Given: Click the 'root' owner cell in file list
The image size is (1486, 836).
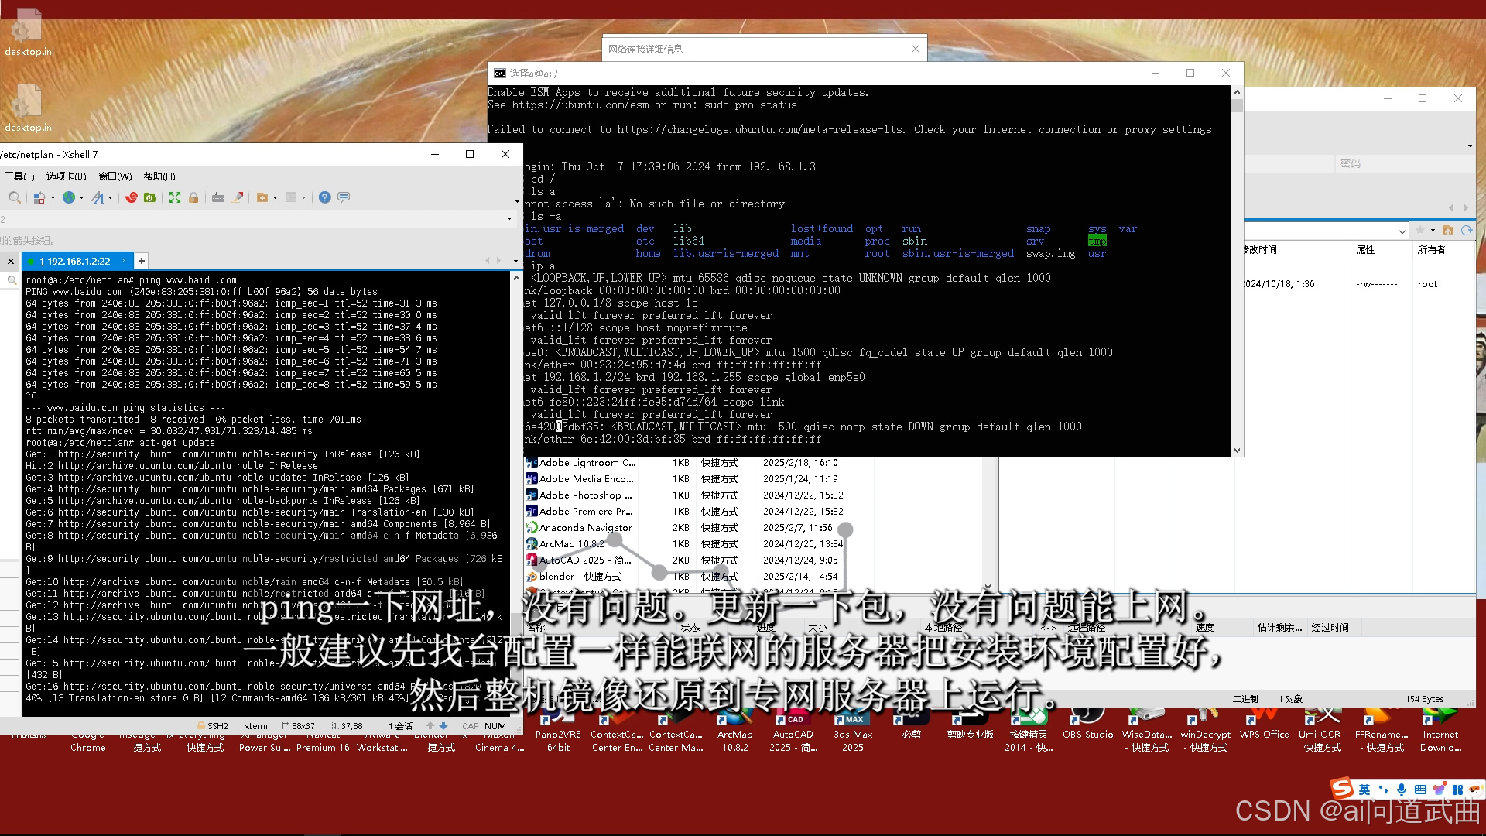Looking at the screenshot, I should point(1427,284).
